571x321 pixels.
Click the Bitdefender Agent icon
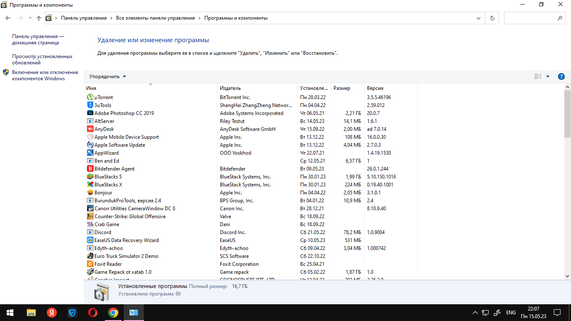90,169
